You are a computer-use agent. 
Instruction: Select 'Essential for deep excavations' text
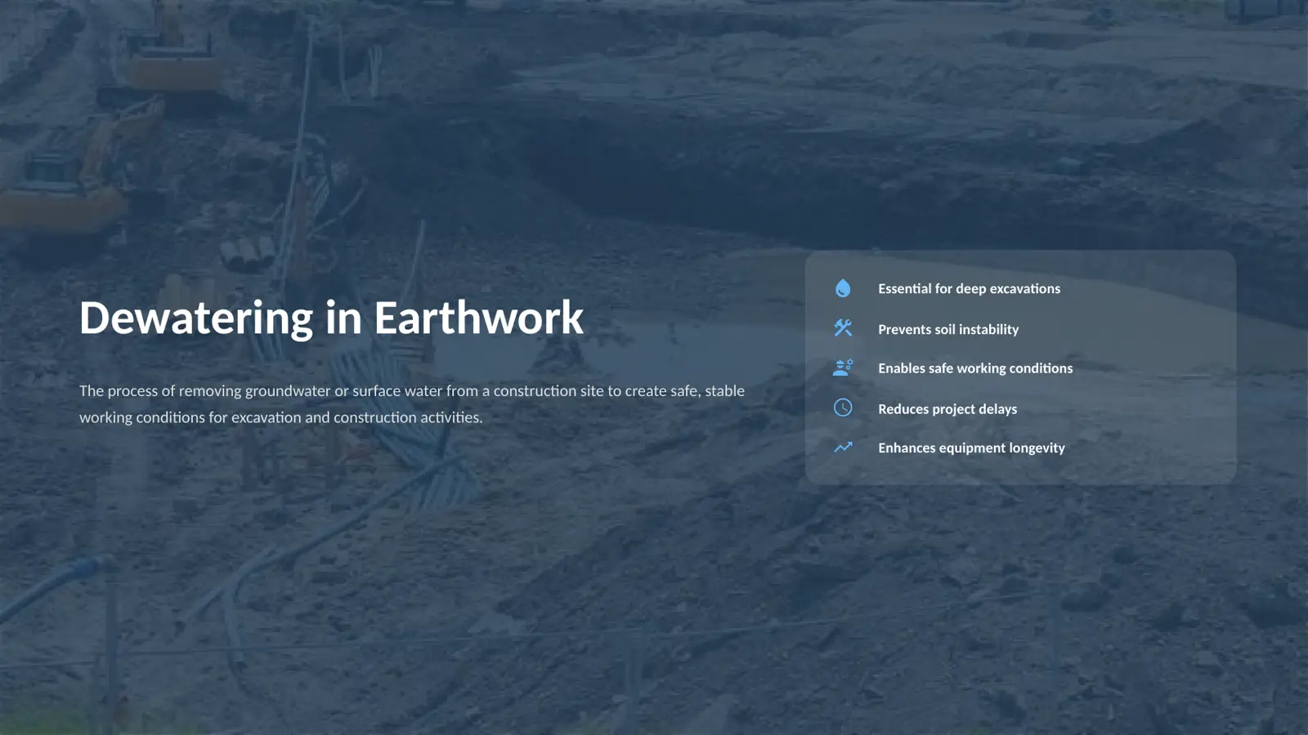click(969, 288)
